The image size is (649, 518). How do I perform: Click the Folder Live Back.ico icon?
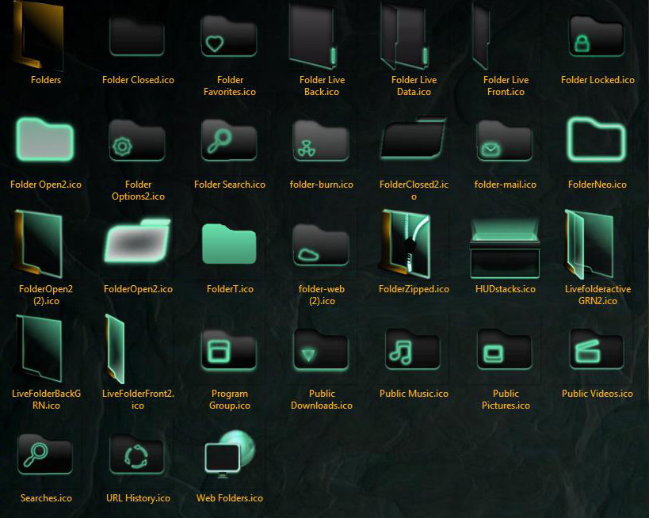coord(313,36)
